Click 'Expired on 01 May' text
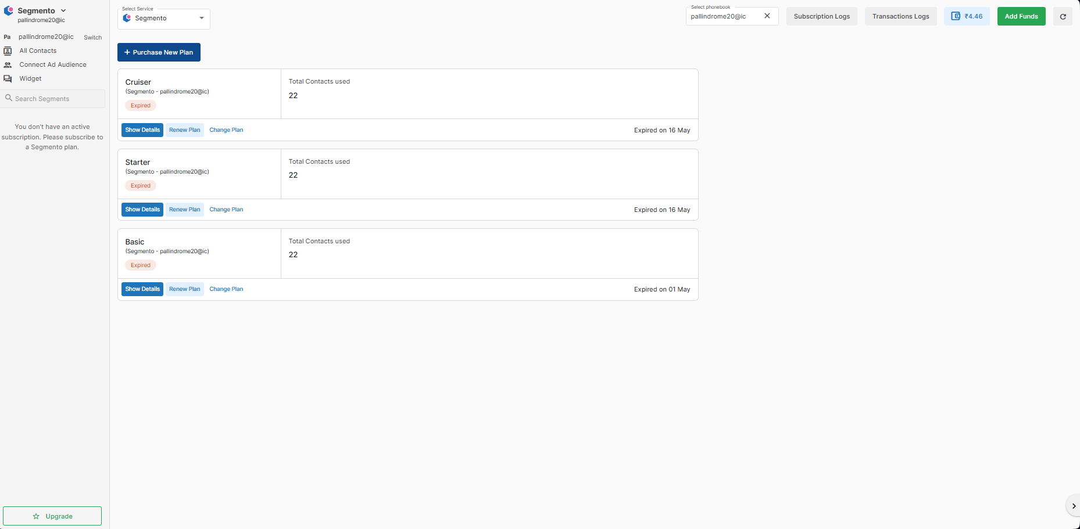Screen dimensions: 1080x529 [662, 289]
